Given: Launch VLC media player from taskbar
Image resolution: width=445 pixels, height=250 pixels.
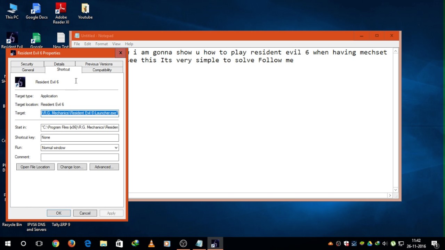Looking at the screenshot, I should pos(151,243).
